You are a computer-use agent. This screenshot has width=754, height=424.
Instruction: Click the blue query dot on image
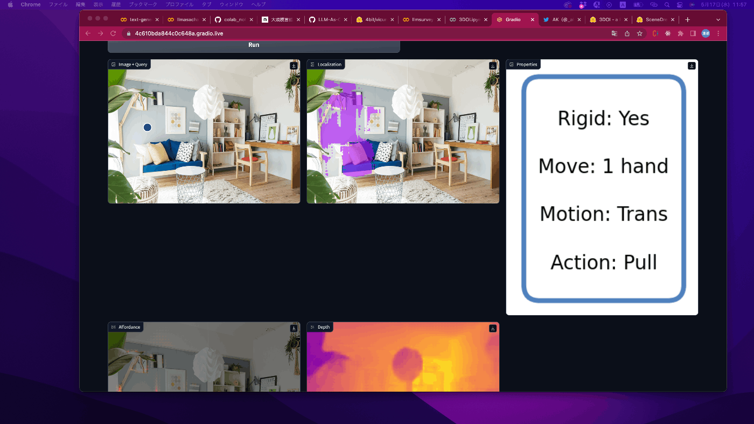147,127
